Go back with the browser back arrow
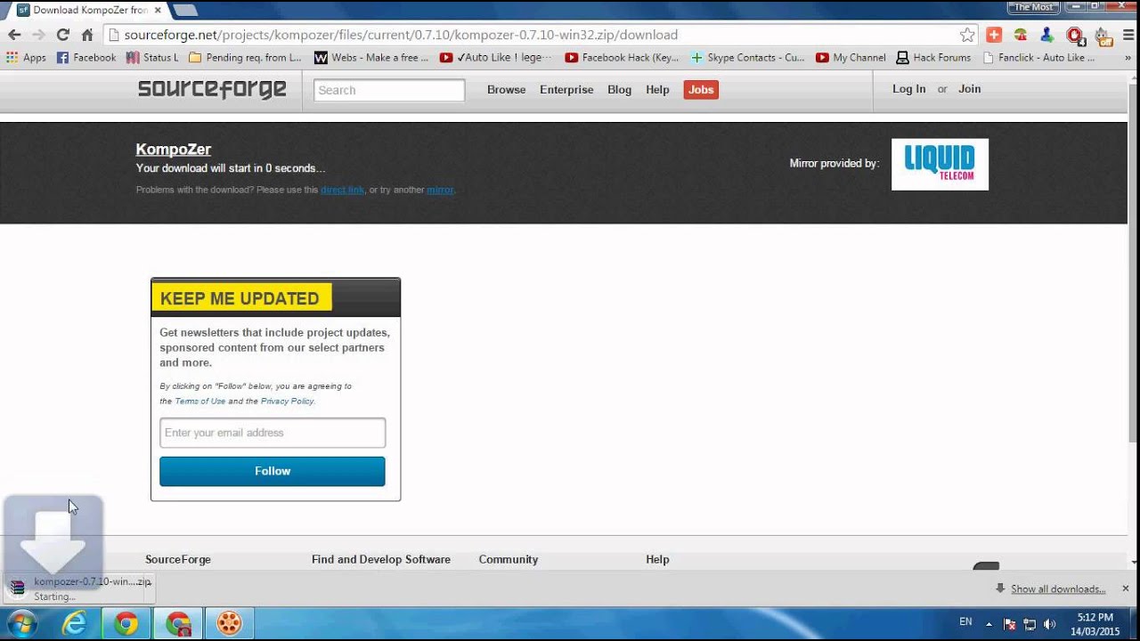Screen dimensions: 1140x641 click(14, 35)
